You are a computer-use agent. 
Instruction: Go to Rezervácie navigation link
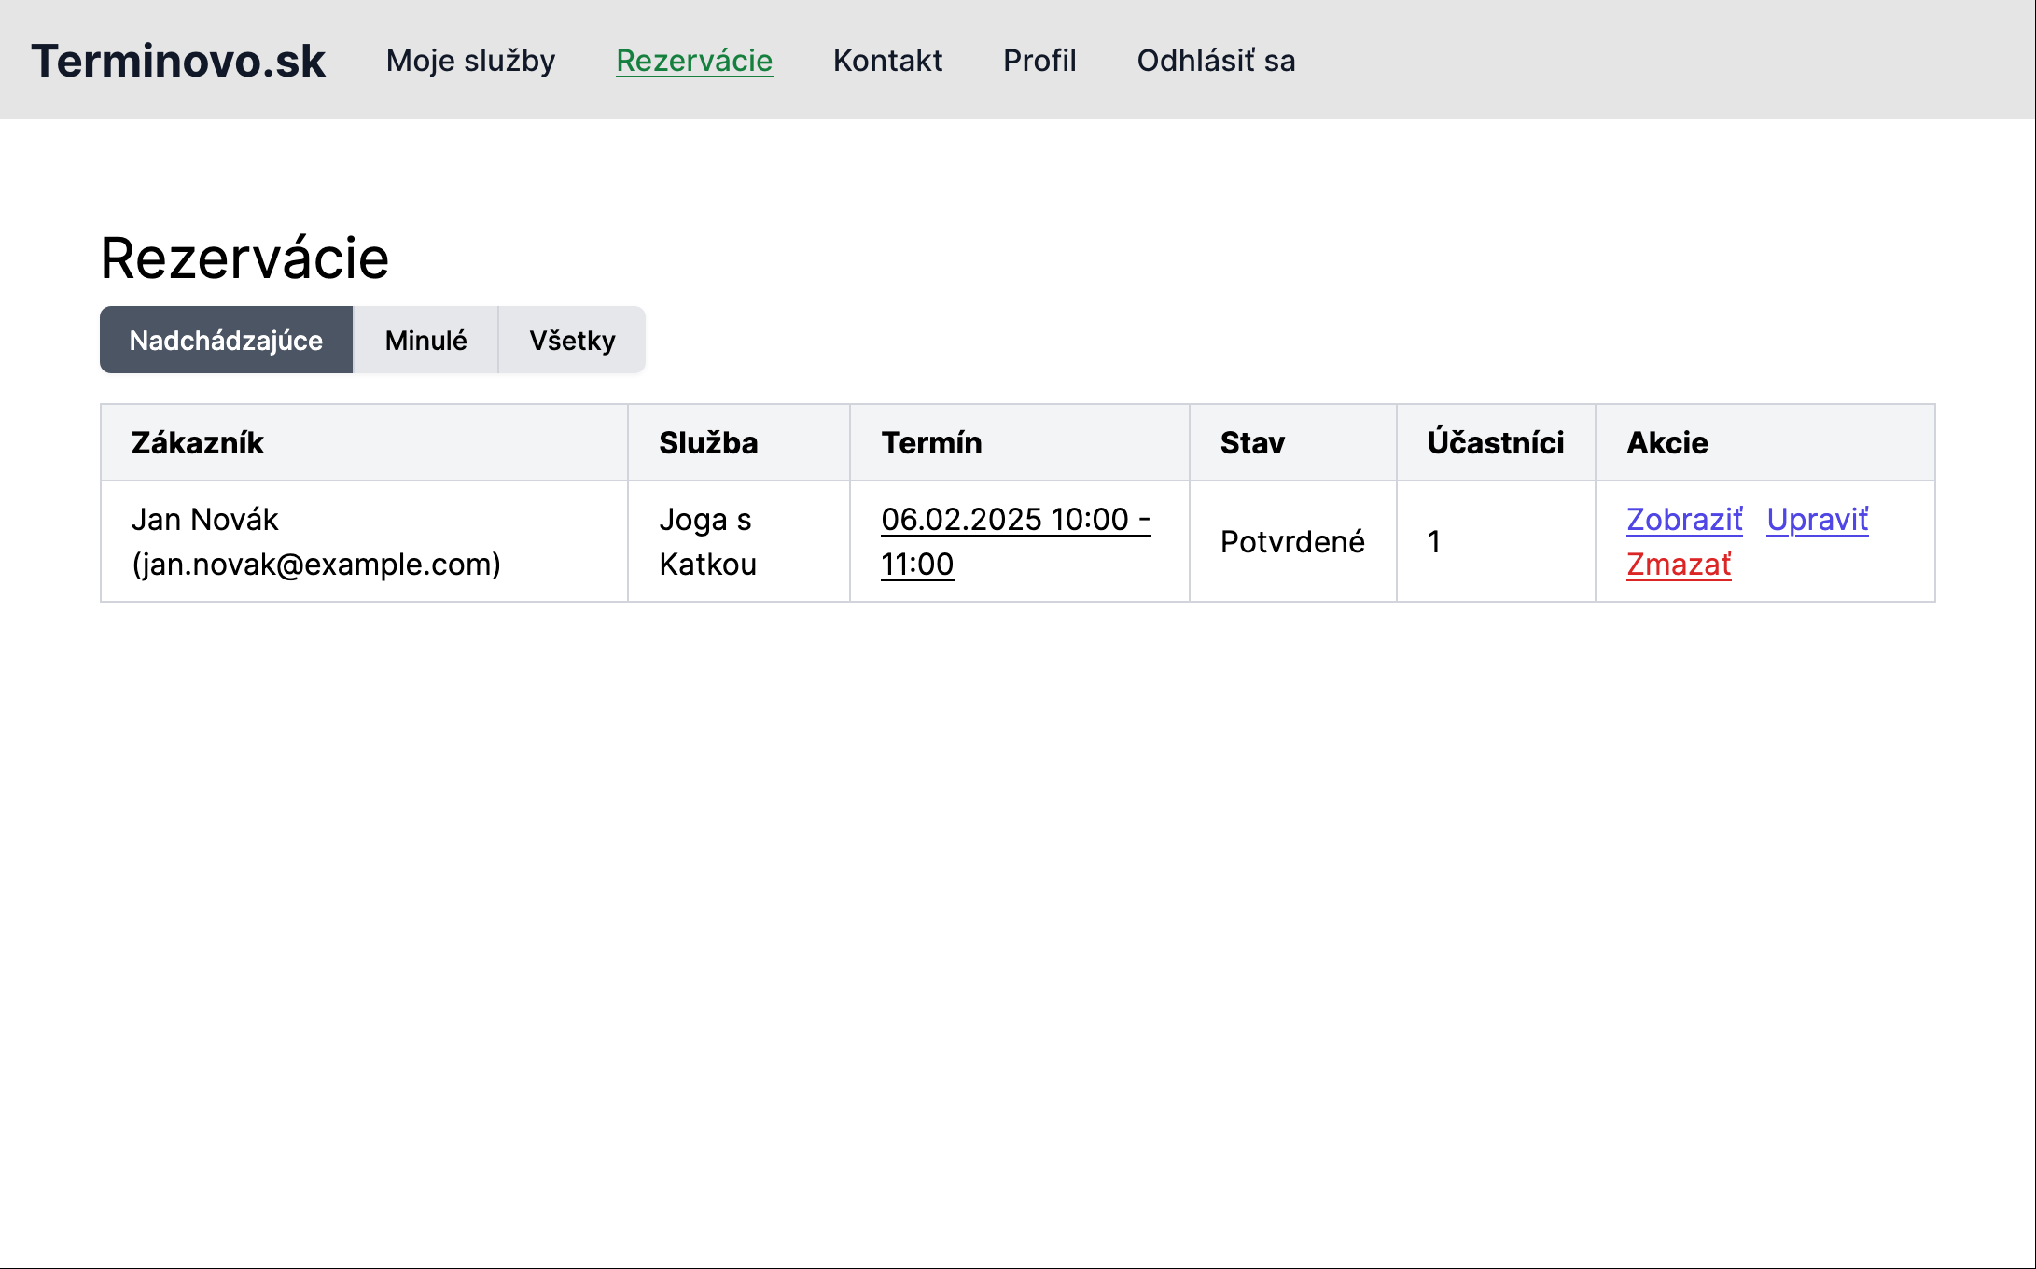[x=694, y=61]
